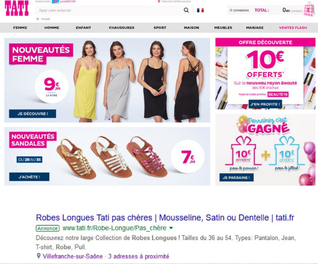The height and width of the screenshot is (264, 318).
Task: Click the JE DÉCOUVRE ! button
Action: coord(32,114)
